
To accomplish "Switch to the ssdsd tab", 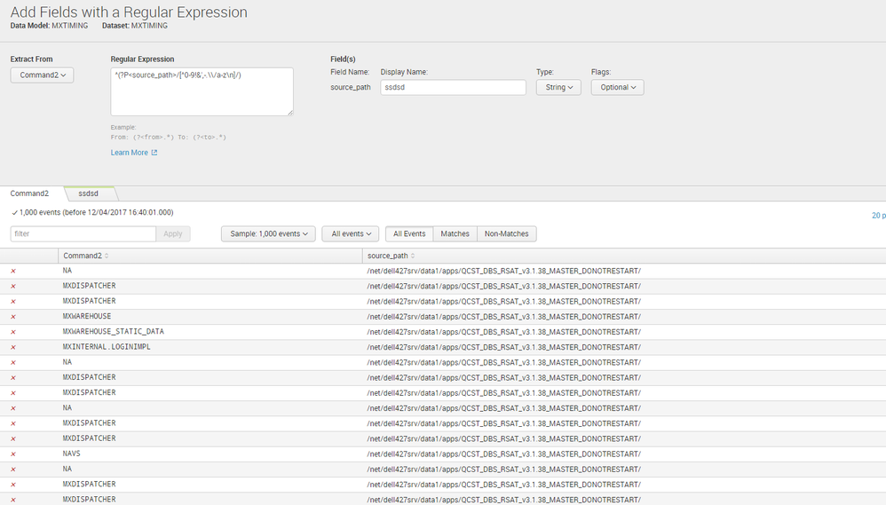I will (x=89, y=193).
